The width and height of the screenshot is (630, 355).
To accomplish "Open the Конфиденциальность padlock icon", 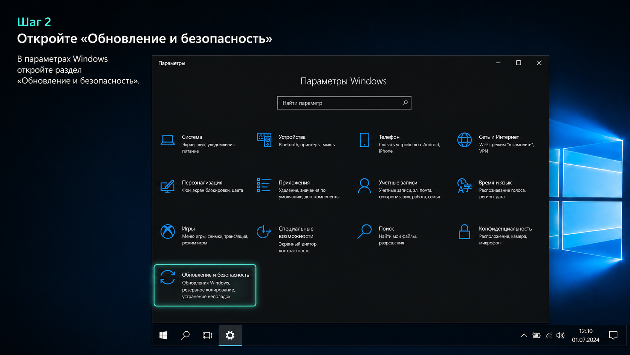I will 464,232.
